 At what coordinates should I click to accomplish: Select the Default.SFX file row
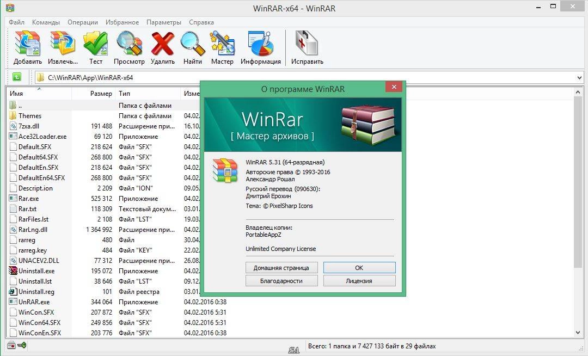click(x=35, y=147)
